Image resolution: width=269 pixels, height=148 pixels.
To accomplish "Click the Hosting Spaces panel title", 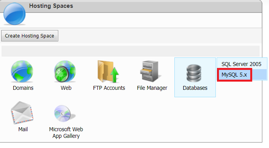I will (x=51, y=6).
